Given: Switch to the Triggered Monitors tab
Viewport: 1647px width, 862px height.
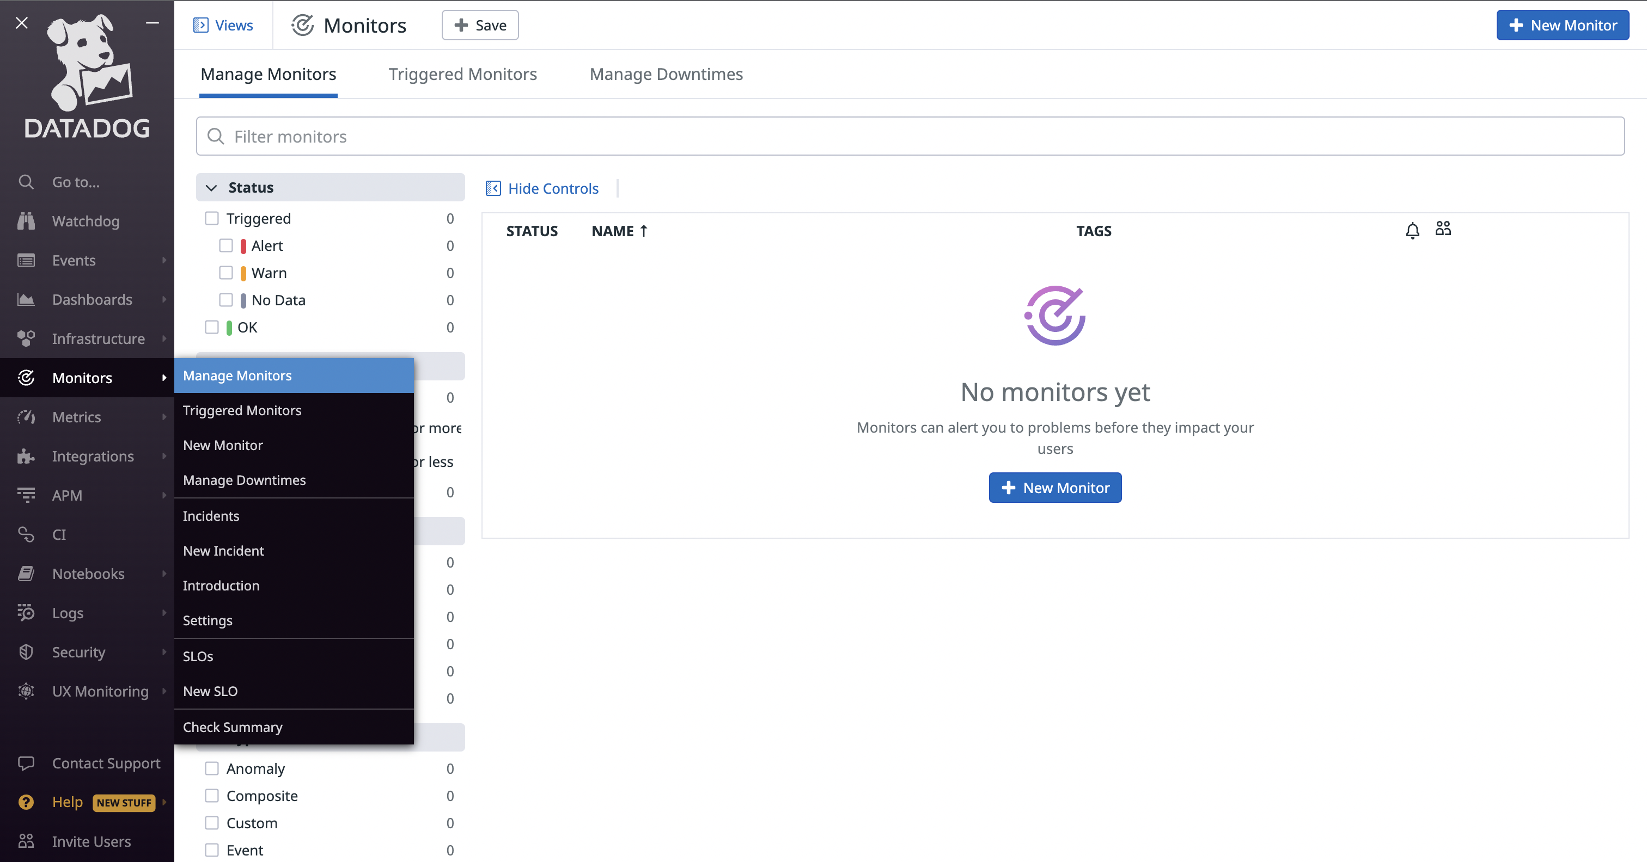Looking at the screenshot, I should pos(462,74).
